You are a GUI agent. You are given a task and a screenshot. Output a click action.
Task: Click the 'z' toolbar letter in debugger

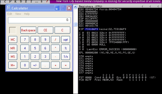coord(26,2)
